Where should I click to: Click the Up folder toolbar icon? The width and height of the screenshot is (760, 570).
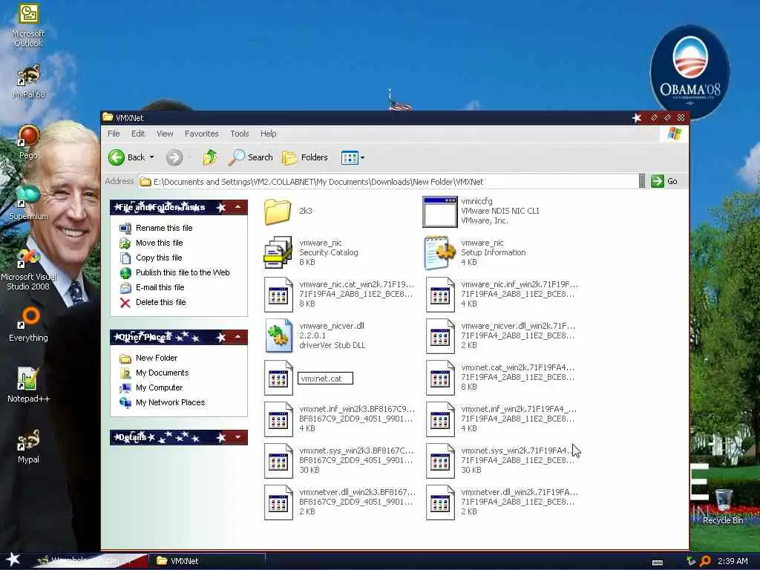point(210,157)
